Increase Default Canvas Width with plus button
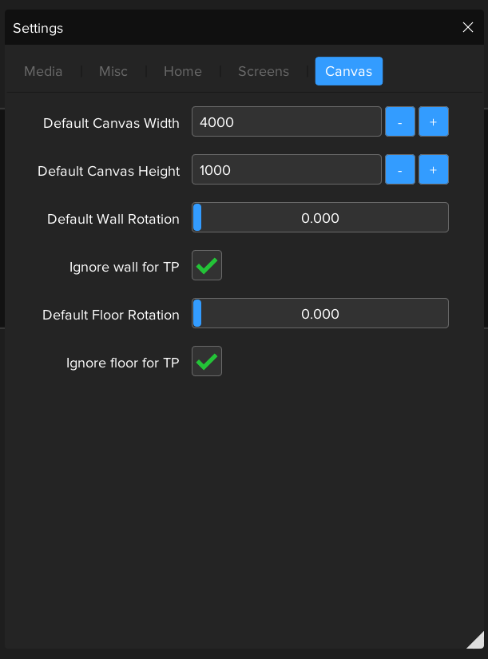488x659 pixels. pyautogui.click(x=434, y=121)
